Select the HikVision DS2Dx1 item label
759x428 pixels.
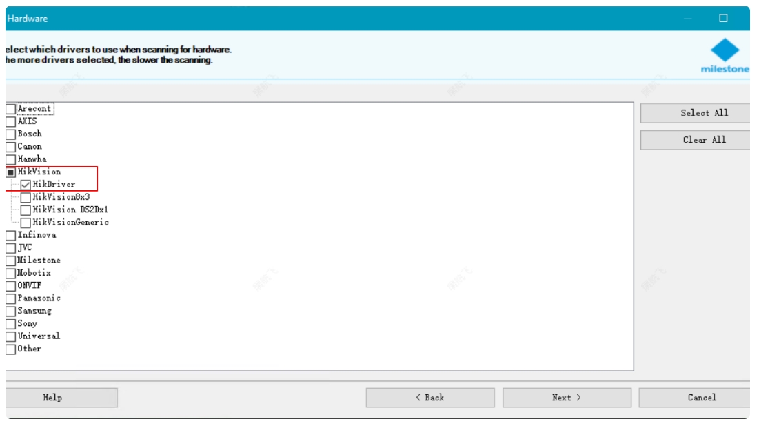[70, 209]
